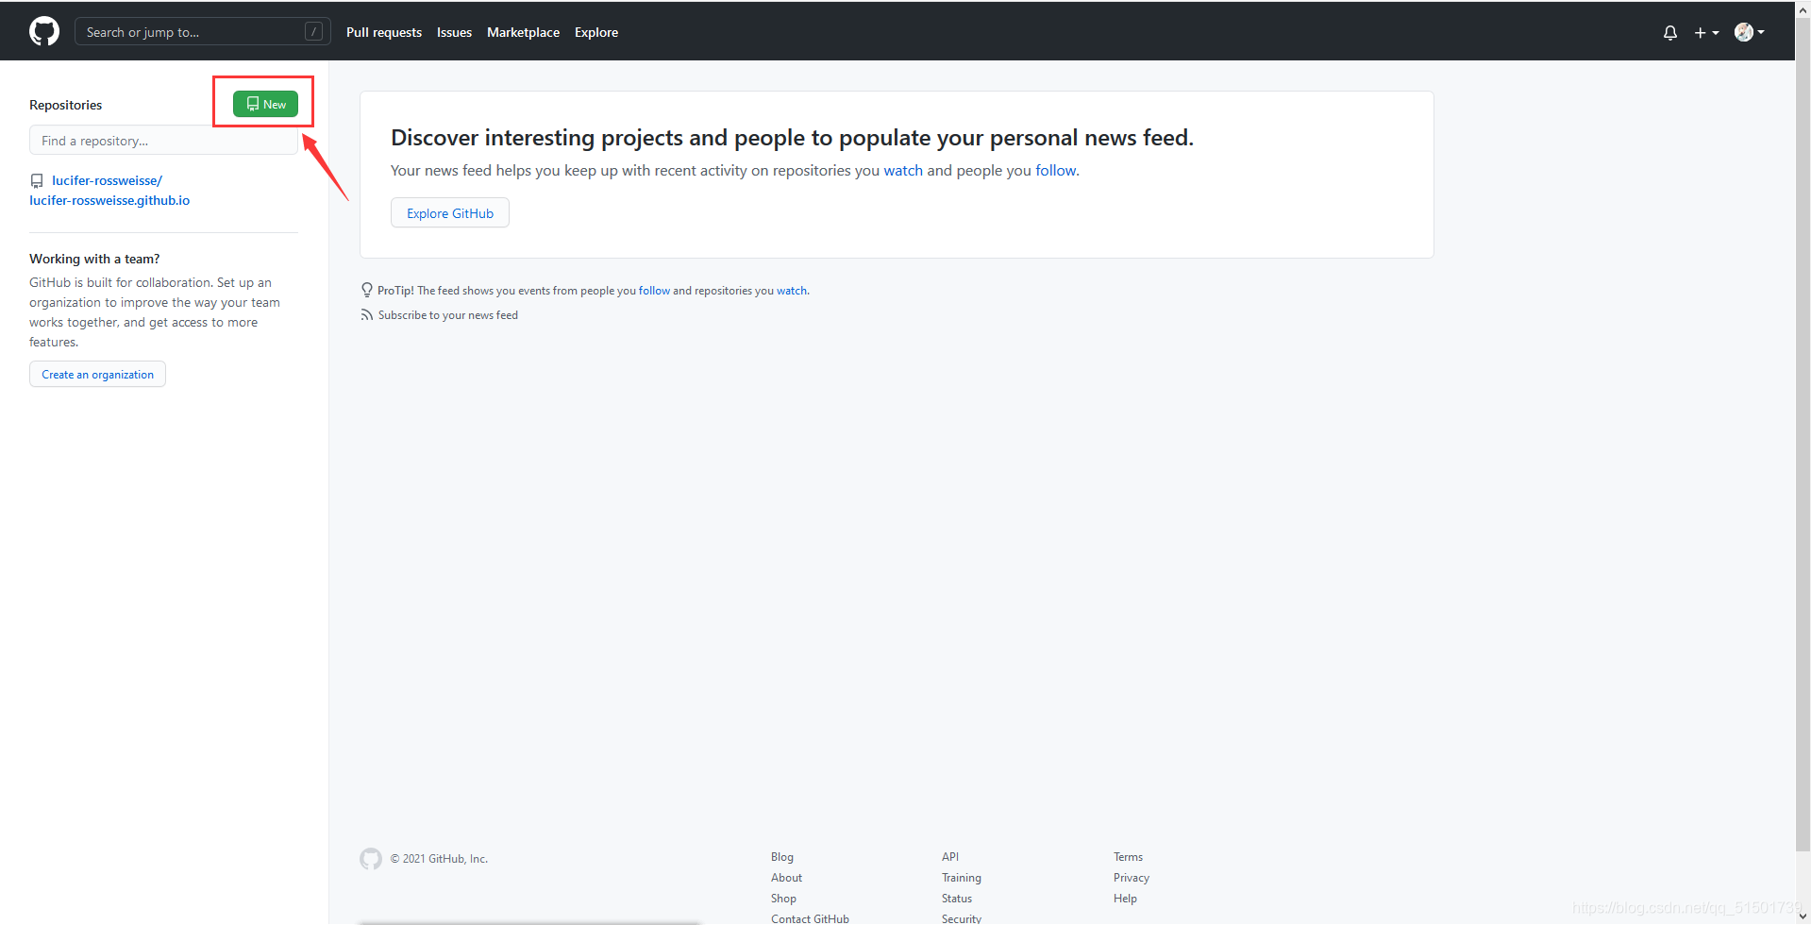The height and width of the screenshot is (925, 1811).
Task: Open the notifications bell
Action: [x=1670, y=32]
